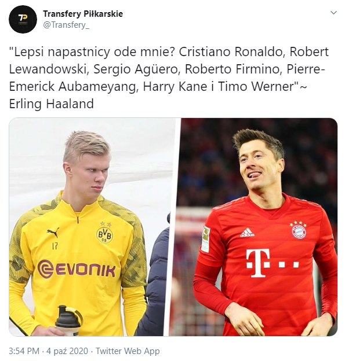The width and height of the screenshot is (345, 361).
Task: Click the shaker bottle in left photo
Action: pos(68,321)
